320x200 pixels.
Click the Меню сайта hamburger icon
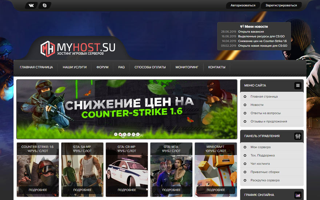point(298,85)
